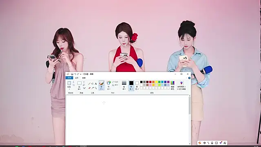Switch to the Home ribbon tab

[77, 78]
